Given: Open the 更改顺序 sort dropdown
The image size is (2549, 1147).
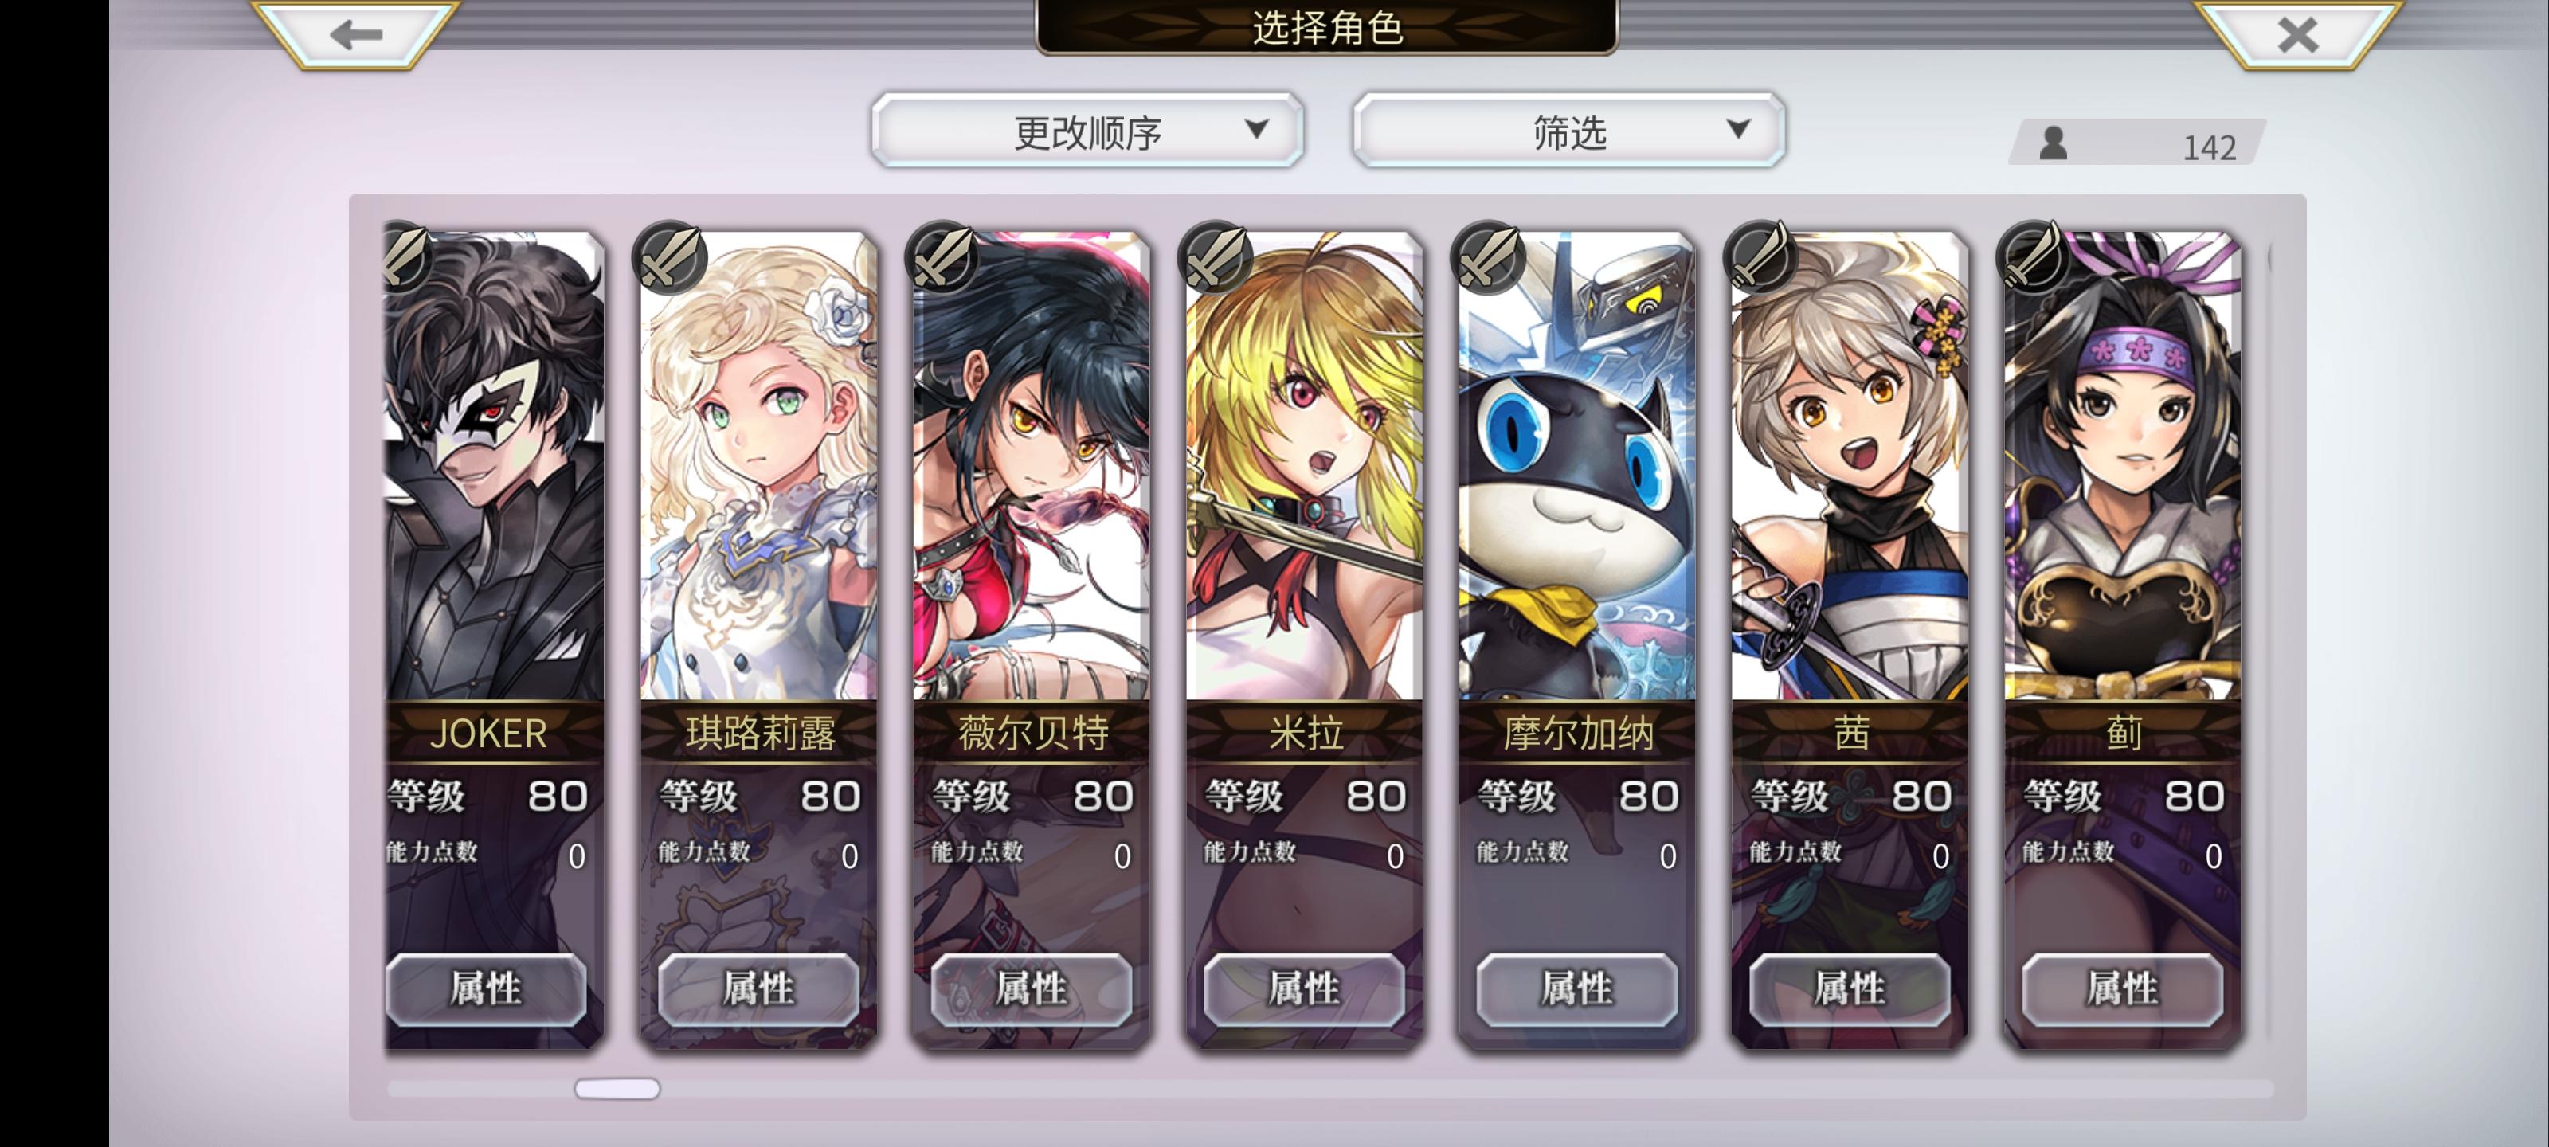Looking at the screenshot, I should [1087, 131].
